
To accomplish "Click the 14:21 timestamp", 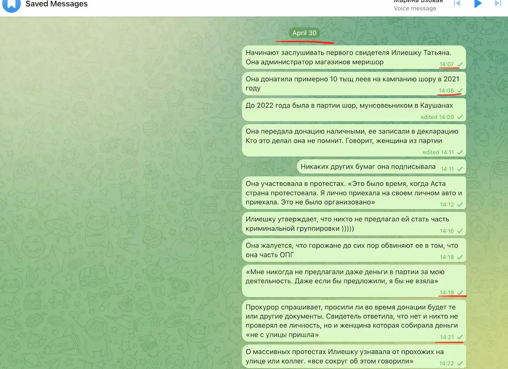I will [447, 337].
